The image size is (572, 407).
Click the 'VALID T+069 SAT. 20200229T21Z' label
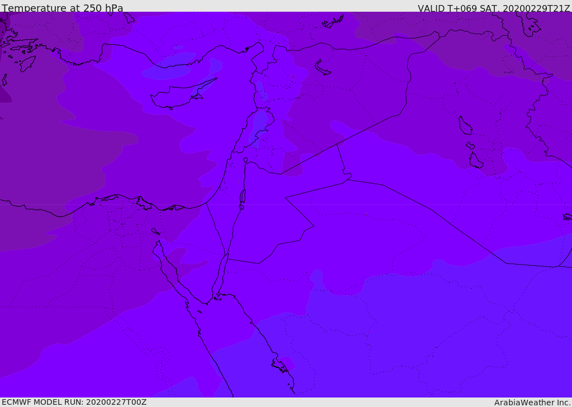pos(494,8)
